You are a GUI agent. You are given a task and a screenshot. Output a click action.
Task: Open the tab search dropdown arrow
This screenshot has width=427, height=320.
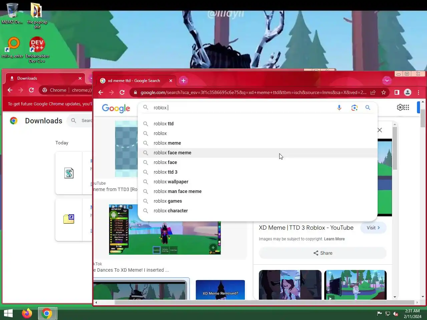click(387, 80)
